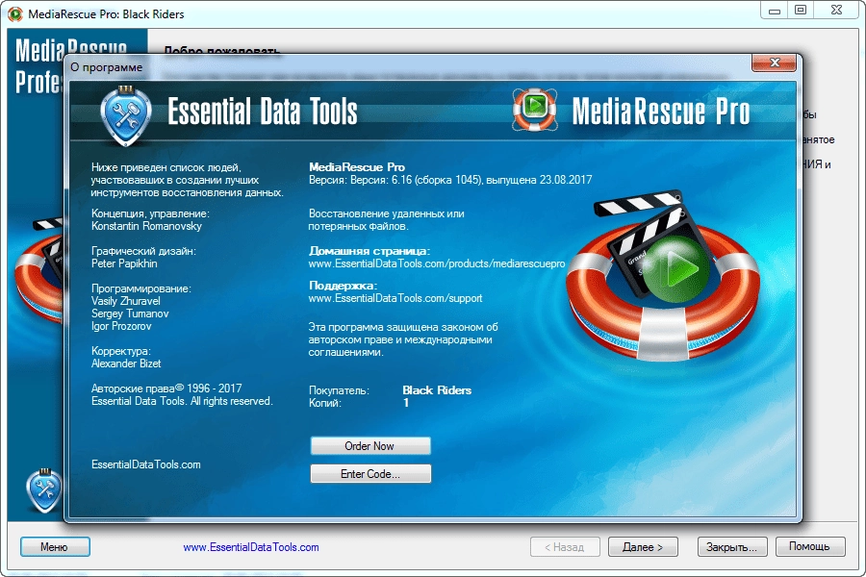Click the О программе dialog title
The image size is (866, 577).
(x=106, y=67)
